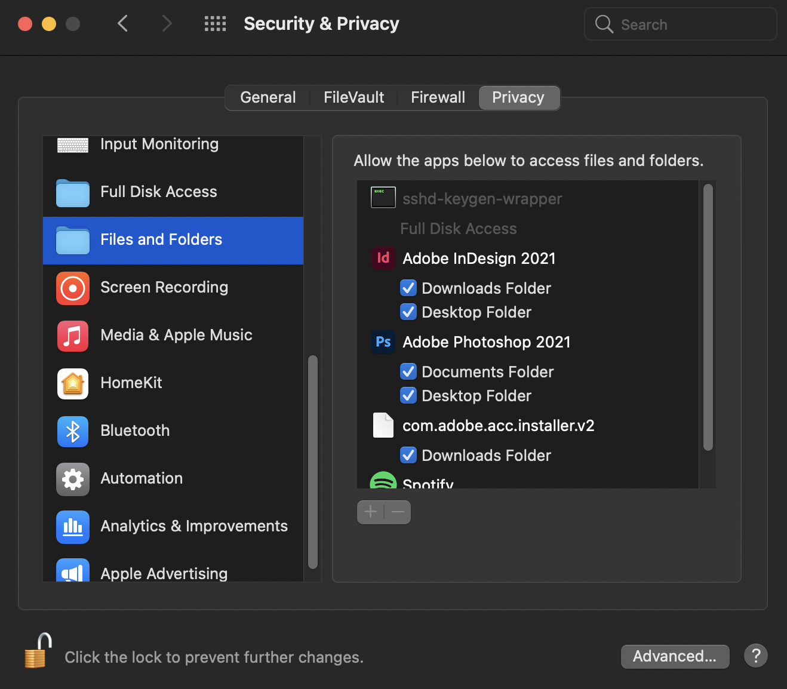The height and width of the screenshot is (689, 787).
Task: Select the Privacy tab
Action: (x=518, y=97)
